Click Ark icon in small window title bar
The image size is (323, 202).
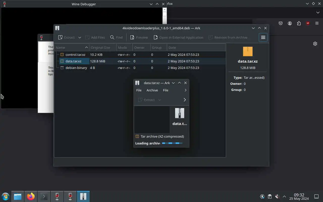pyautogui.click(x=137, y=83)
